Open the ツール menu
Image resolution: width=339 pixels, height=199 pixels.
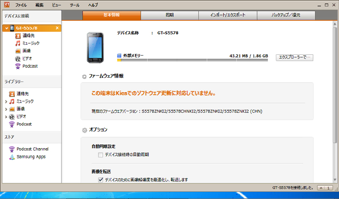tap(75, 5)
